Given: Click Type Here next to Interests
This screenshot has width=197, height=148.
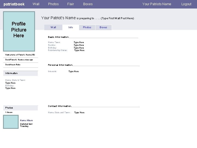Looking at the screenshot, I should (x=74, y=71).
